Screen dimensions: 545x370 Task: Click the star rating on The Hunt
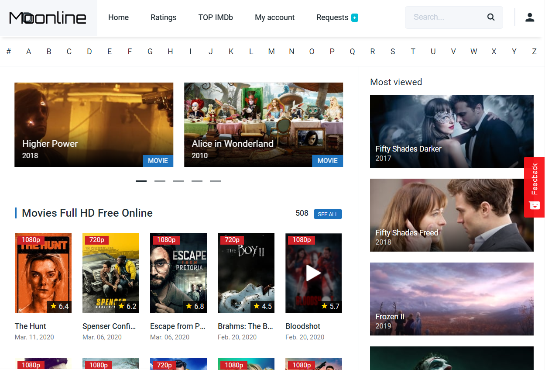59,306
